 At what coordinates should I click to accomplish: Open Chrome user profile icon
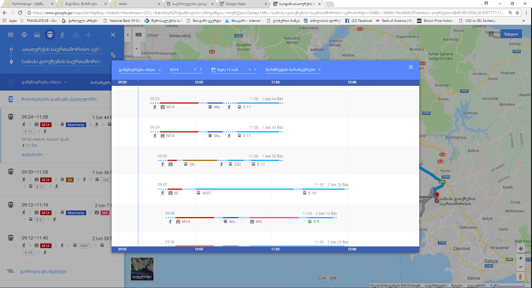486,3
